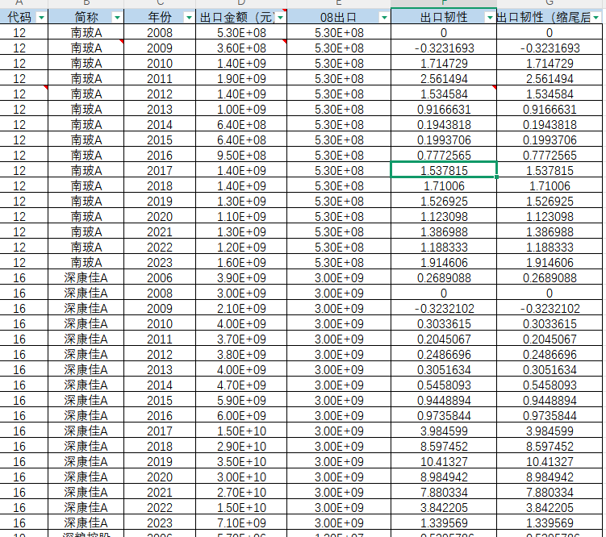Select cell -0.3232102 in column G

point(550,308)
